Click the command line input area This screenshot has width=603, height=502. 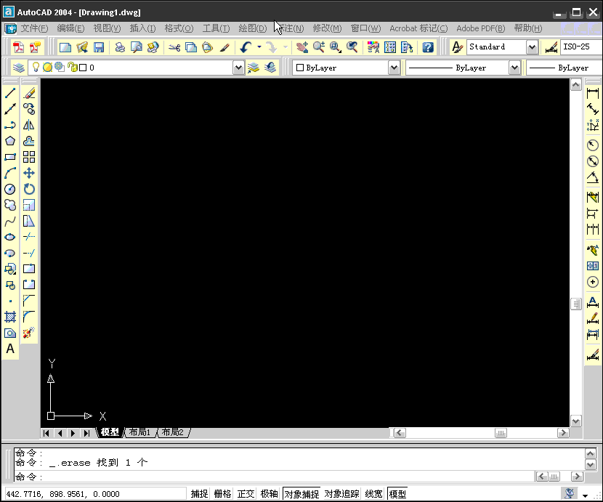click(x=275, y=477)
